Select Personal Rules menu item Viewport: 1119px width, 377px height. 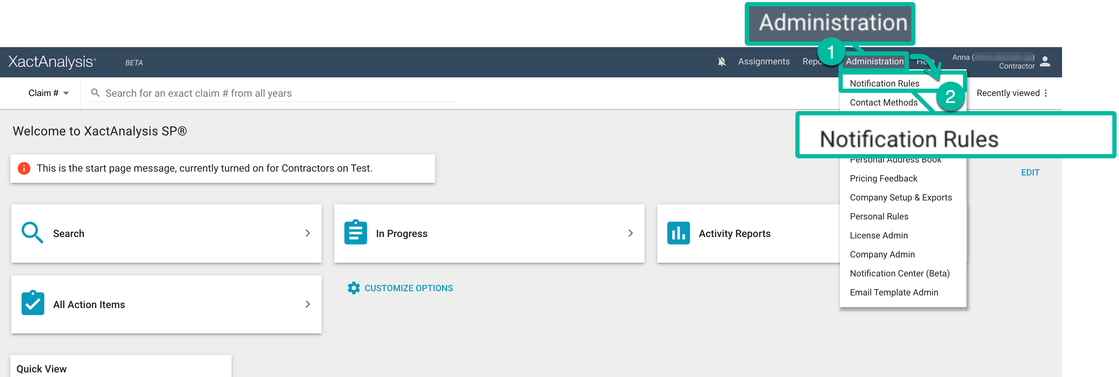(x=879, y=216)
